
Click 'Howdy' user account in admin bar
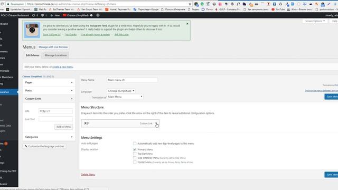point(332,15)
